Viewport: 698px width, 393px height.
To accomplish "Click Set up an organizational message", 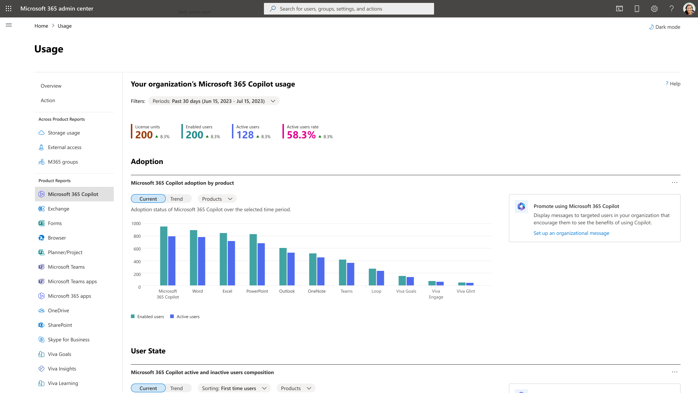I will coord(571,233).
